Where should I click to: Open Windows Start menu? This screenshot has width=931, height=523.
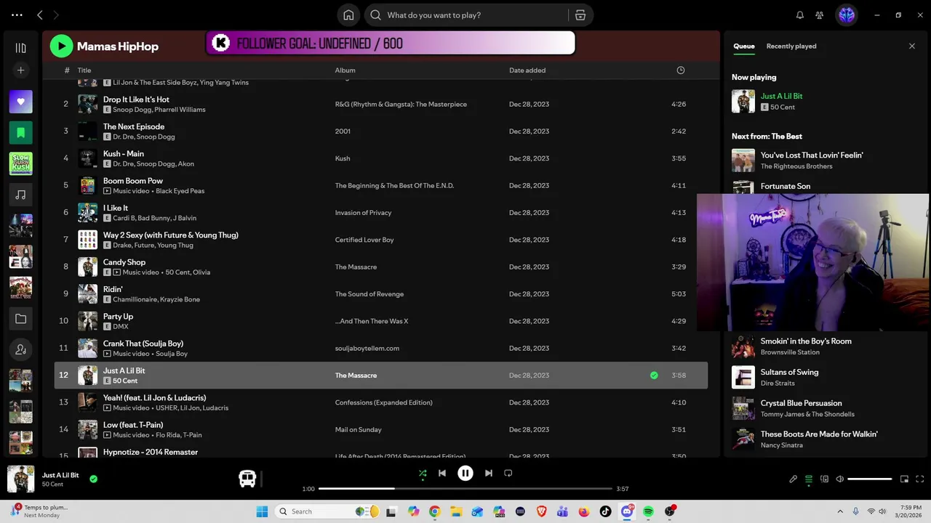click(x=262, y=511)
